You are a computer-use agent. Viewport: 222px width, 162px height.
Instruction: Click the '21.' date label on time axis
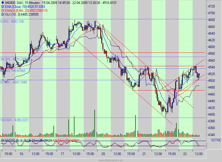[144, 154]
